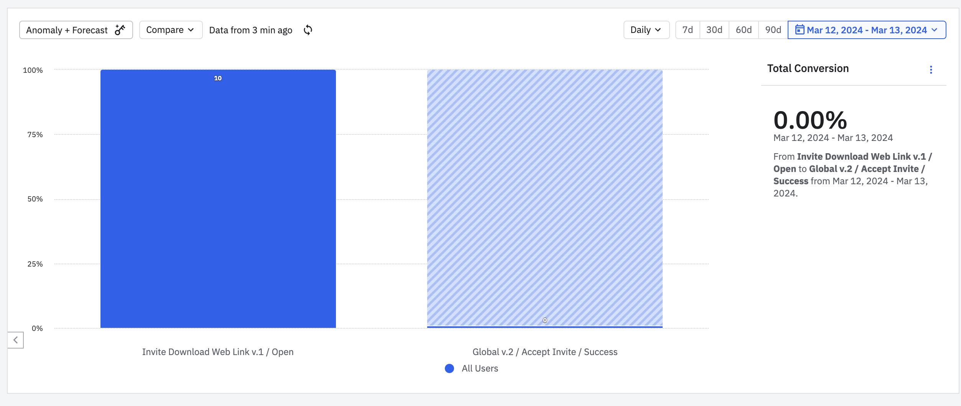Image resolution: width=961 pixels, height=406 pixels.
Task: Select the 30d time range
Action: pos(714,30)
